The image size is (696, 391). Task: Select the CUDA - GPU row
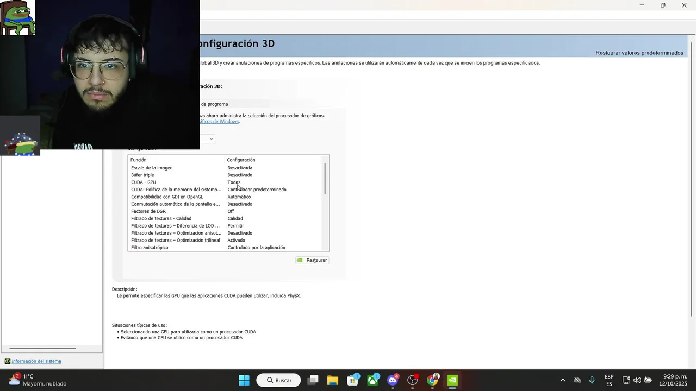tap(226, 182)
